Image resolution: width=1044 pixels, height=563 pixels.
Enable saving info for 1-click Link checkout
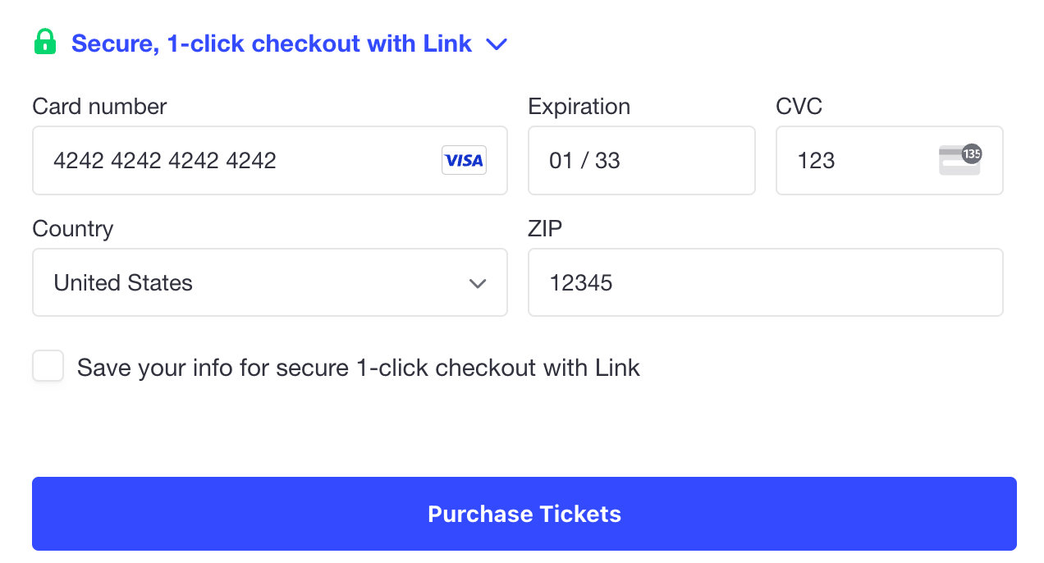tap(48, 366)
